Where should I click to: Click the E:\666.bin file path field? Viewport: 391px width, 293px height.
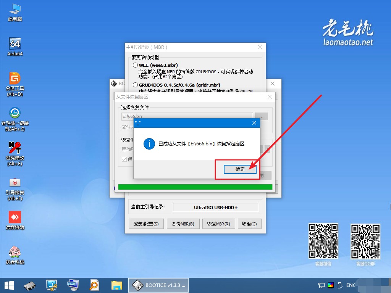pos(187,116)
